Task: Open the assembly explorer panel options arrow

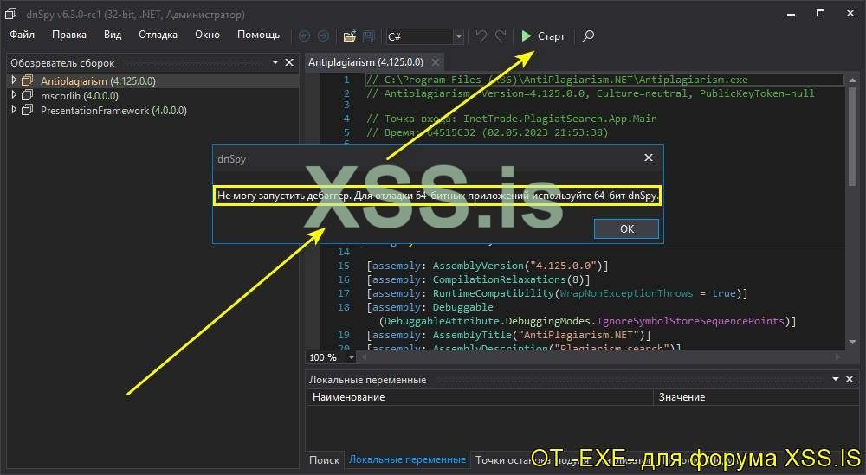Action: [275, 62]
